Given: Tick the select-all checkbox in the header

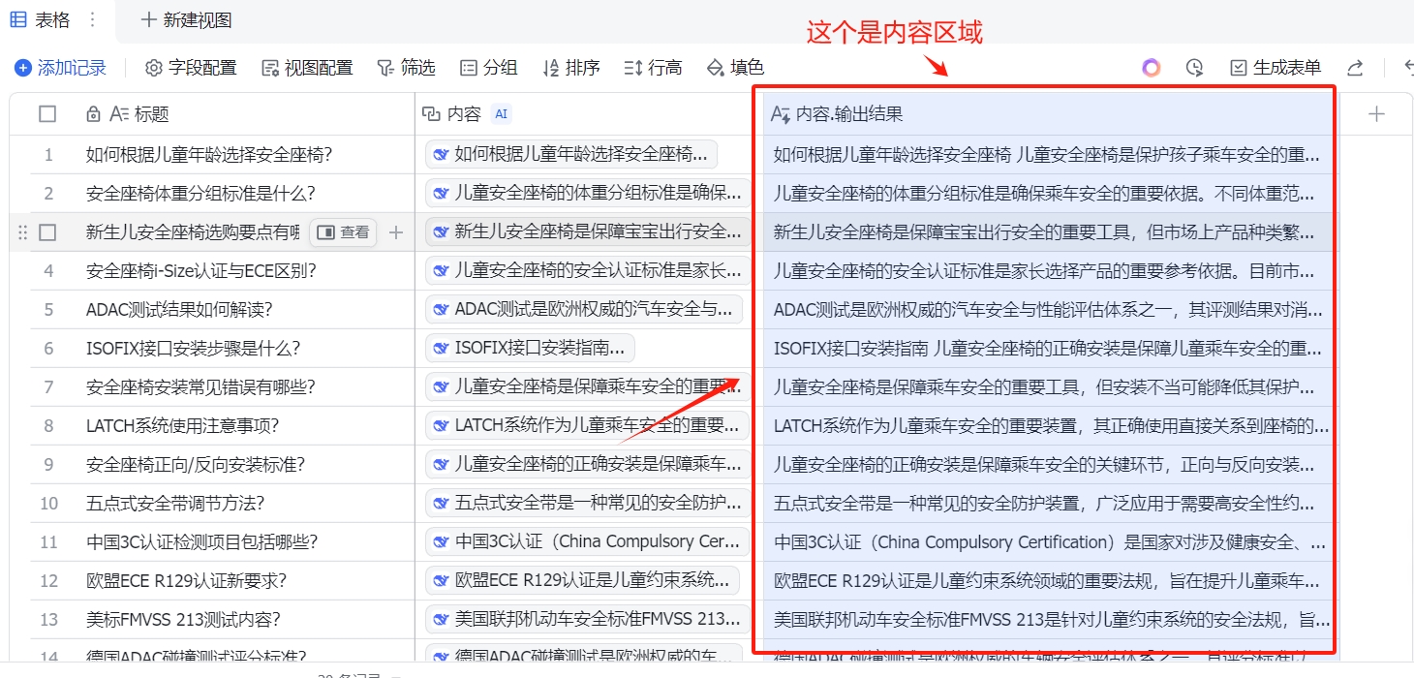Looking at the screenshot, I should coord(47,114).
